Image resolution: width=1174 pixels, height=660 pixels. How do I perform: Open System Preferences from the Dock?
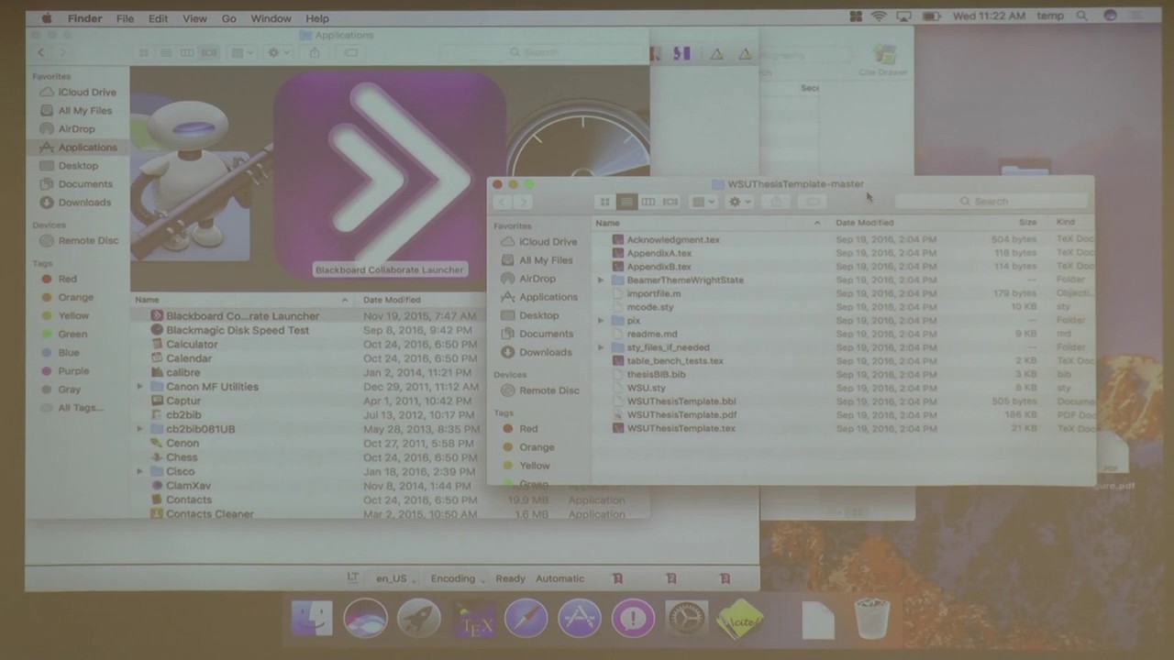pyautogui.click(x=686, y=619)
